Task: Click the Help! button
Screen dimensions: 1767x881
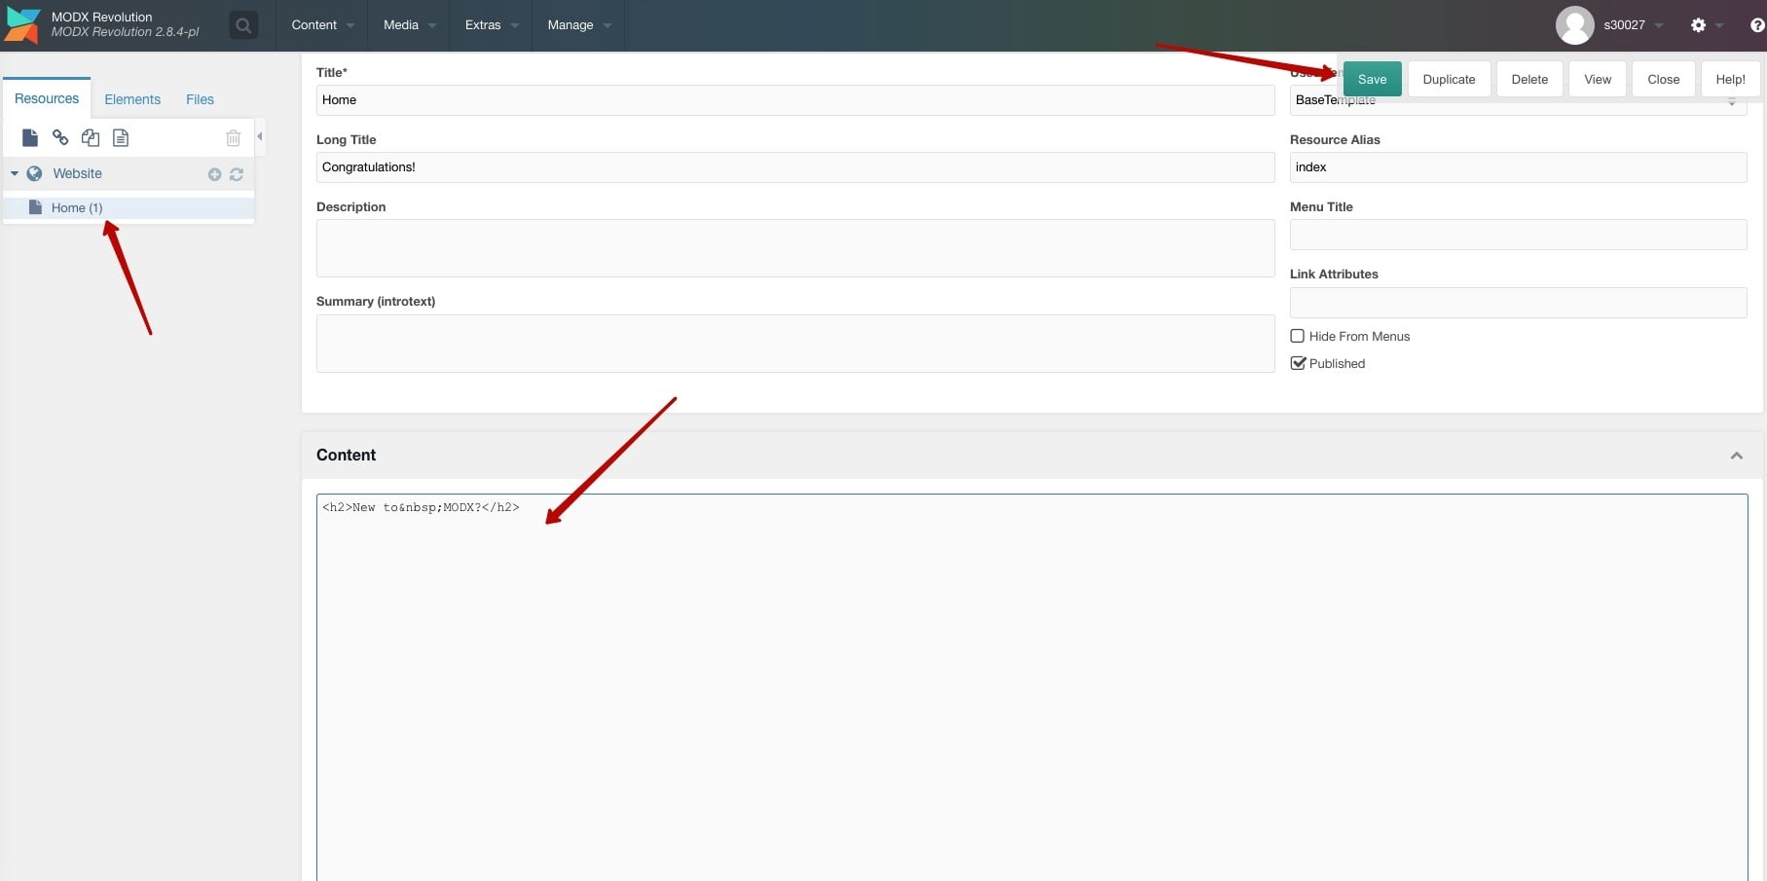Action: pyautogui.click(x=1730, y=79)
